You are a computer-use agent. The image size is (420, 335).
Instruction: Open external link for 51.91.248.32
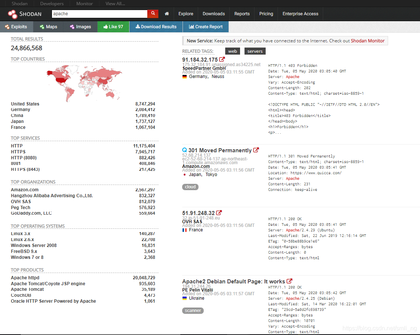(219, 213)
